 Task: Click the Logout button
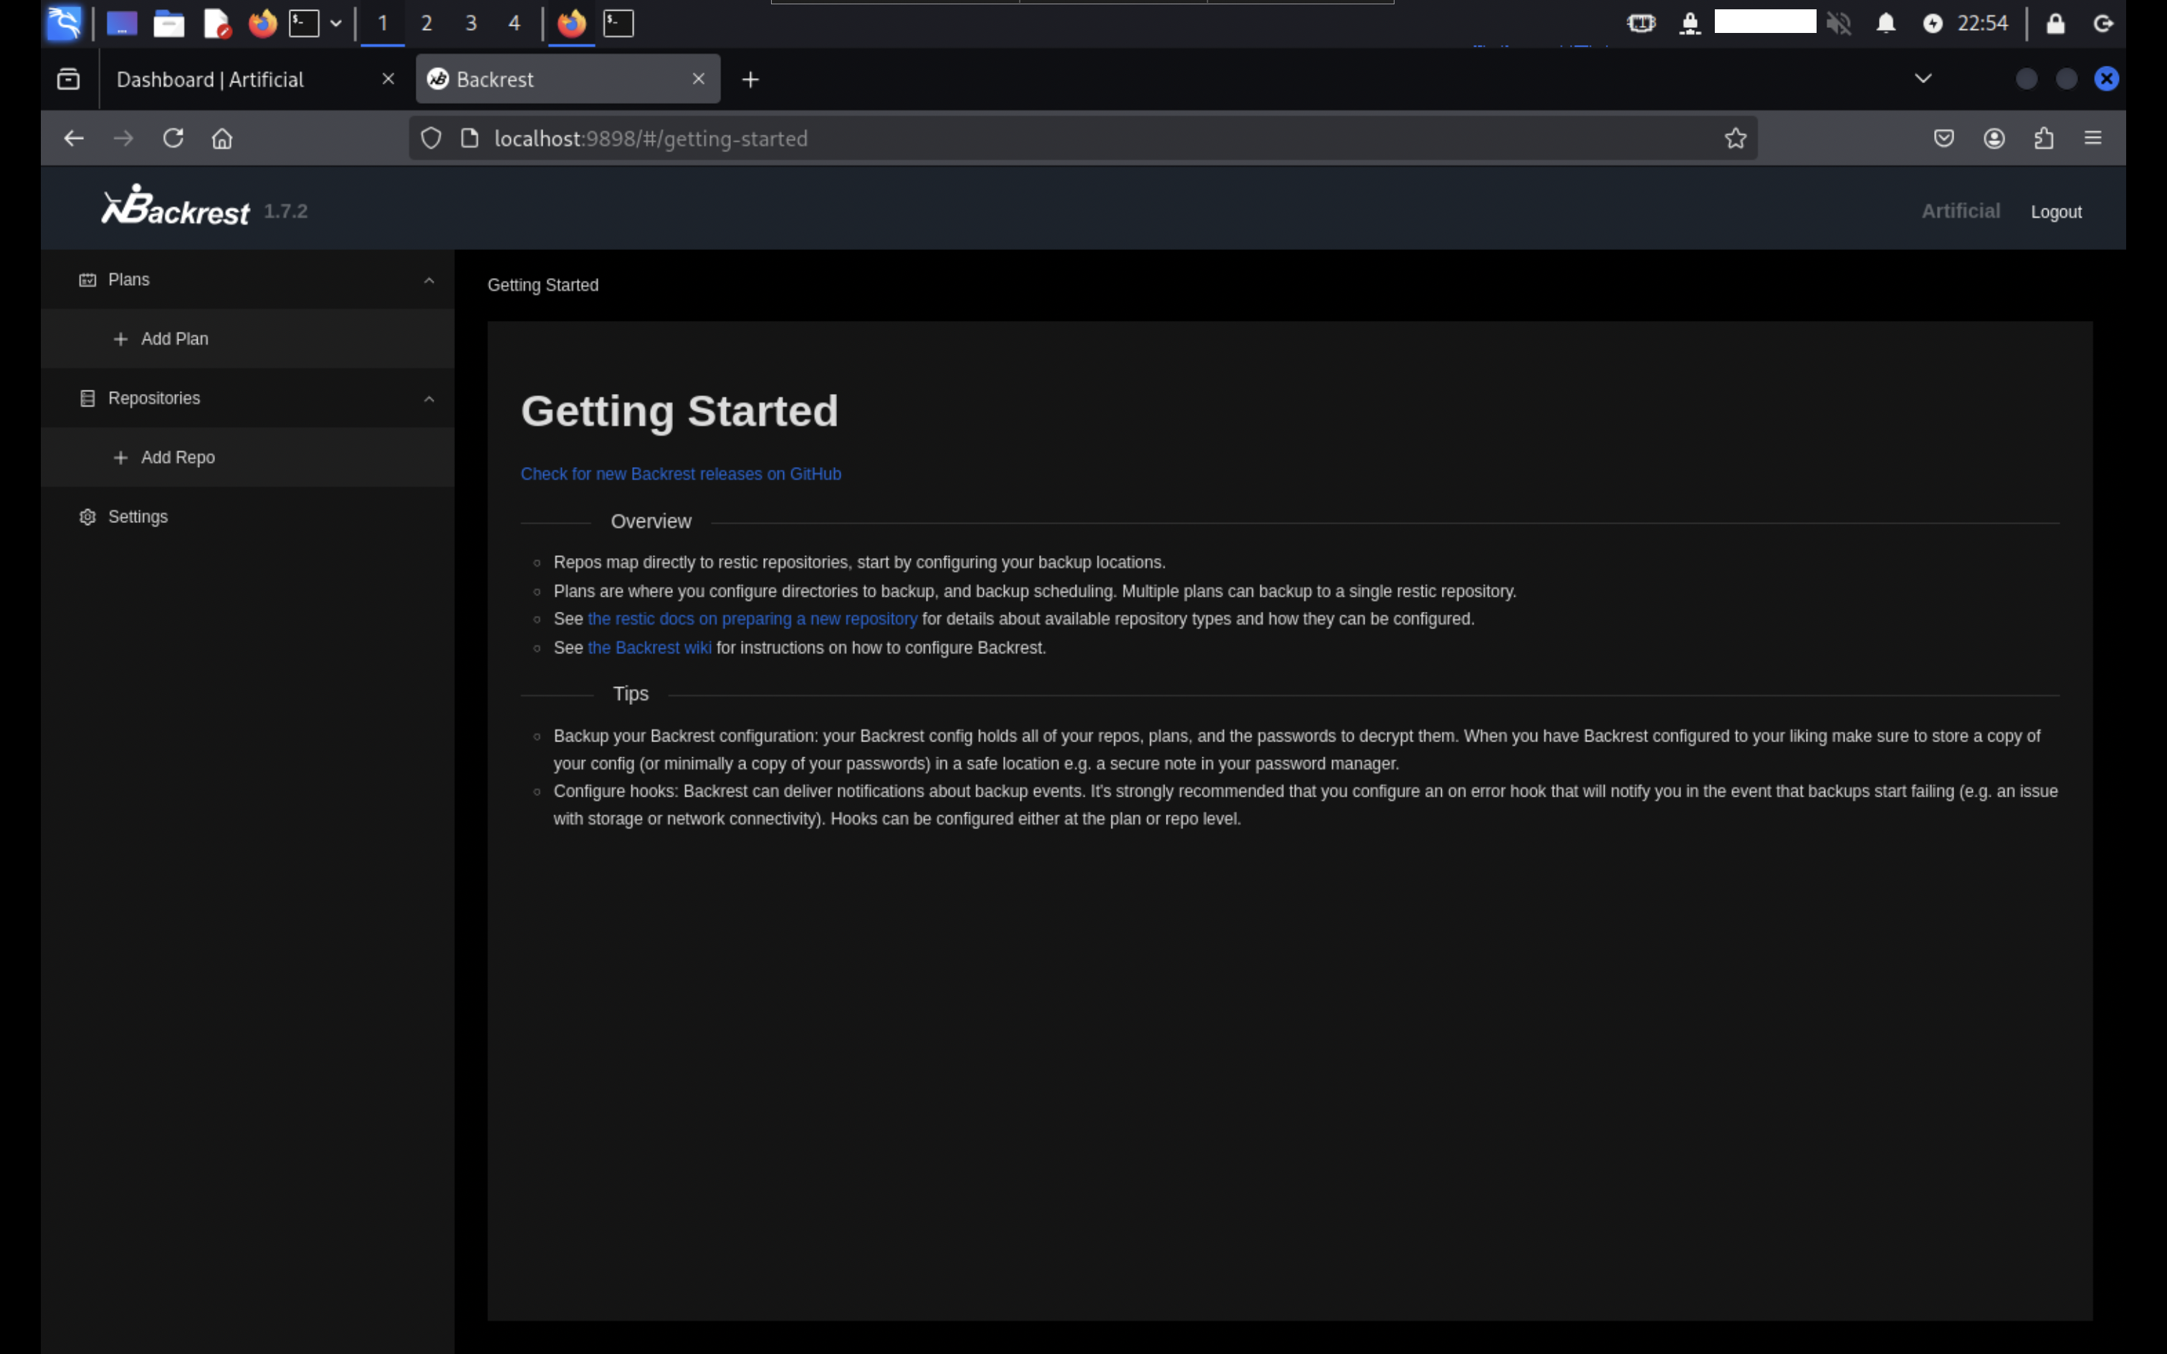pyautogui.click(x=2055, y=212)
